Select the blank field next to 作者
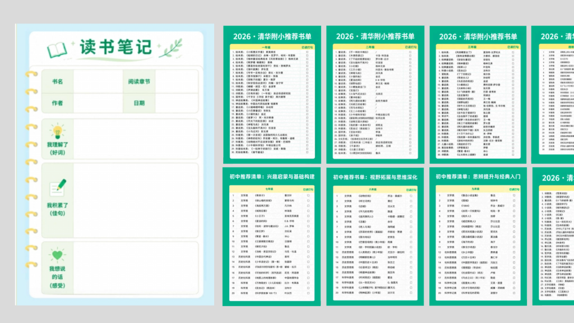Screen dimensions: 574x323 click(98, 103)
